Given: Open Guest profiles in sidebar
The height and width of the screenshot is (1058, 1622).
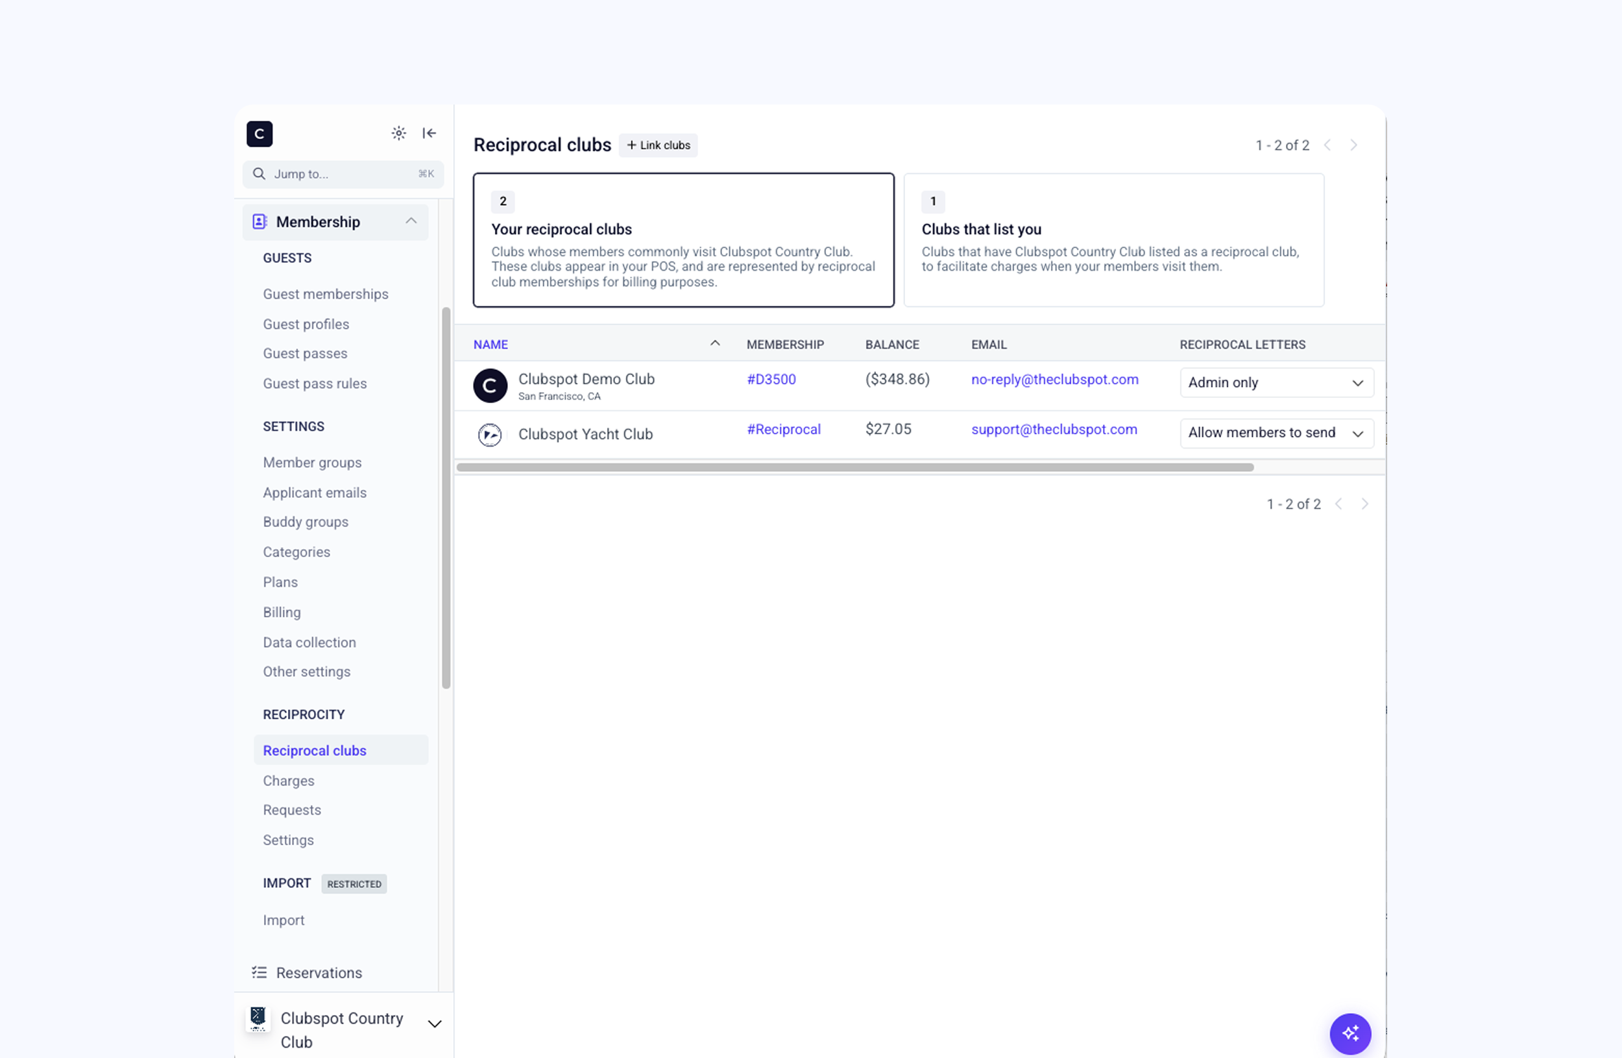Looking at the screenshot, I should click(x=306, y=324).
